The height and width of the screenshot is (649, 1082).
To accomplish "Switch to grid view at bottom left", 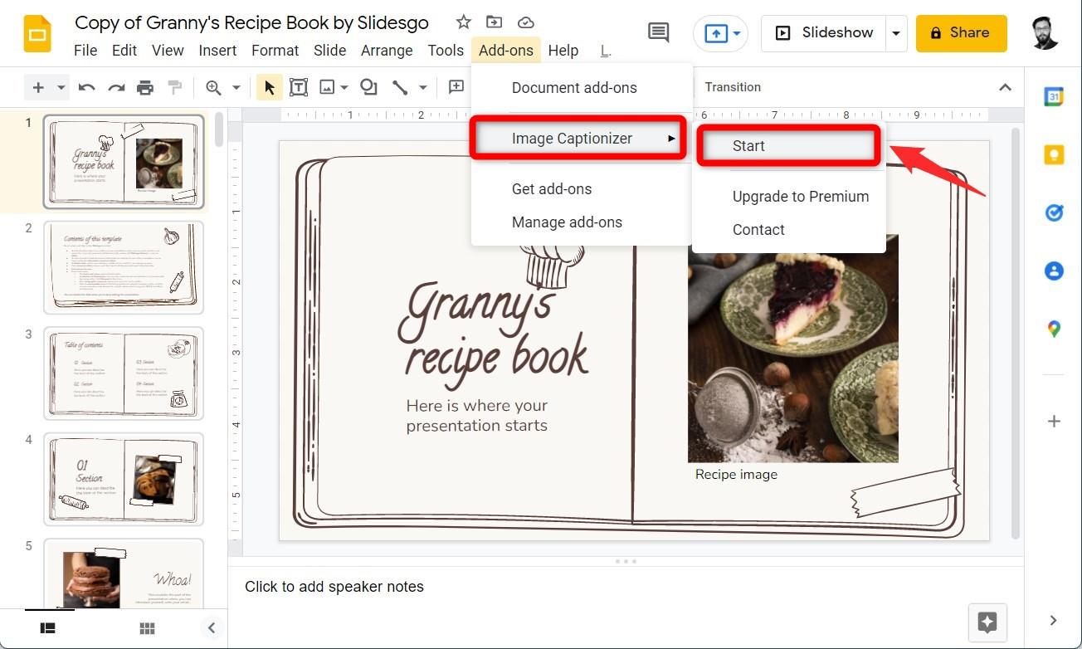I will [x=147, y=628].
